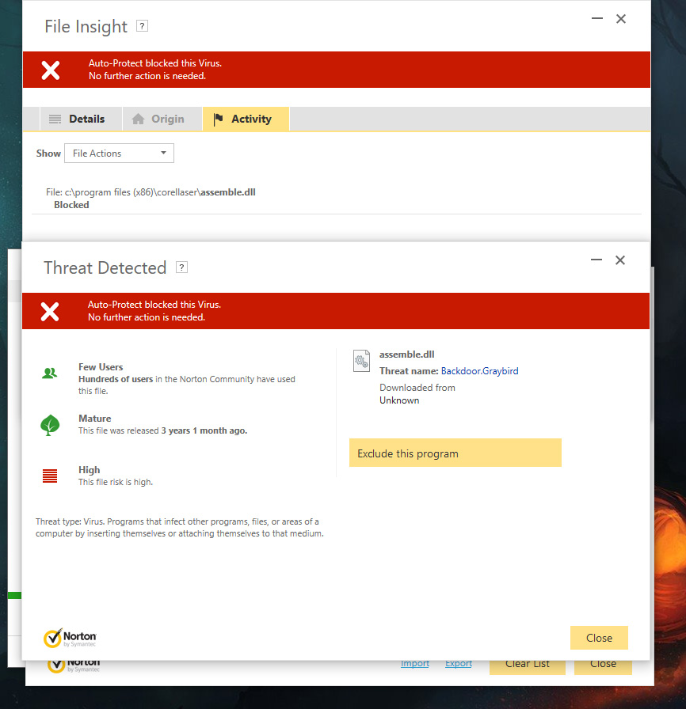
Task: Click the red X icon in Threat Detected banner
Action: pyautogui.click(x=50, y=311)
